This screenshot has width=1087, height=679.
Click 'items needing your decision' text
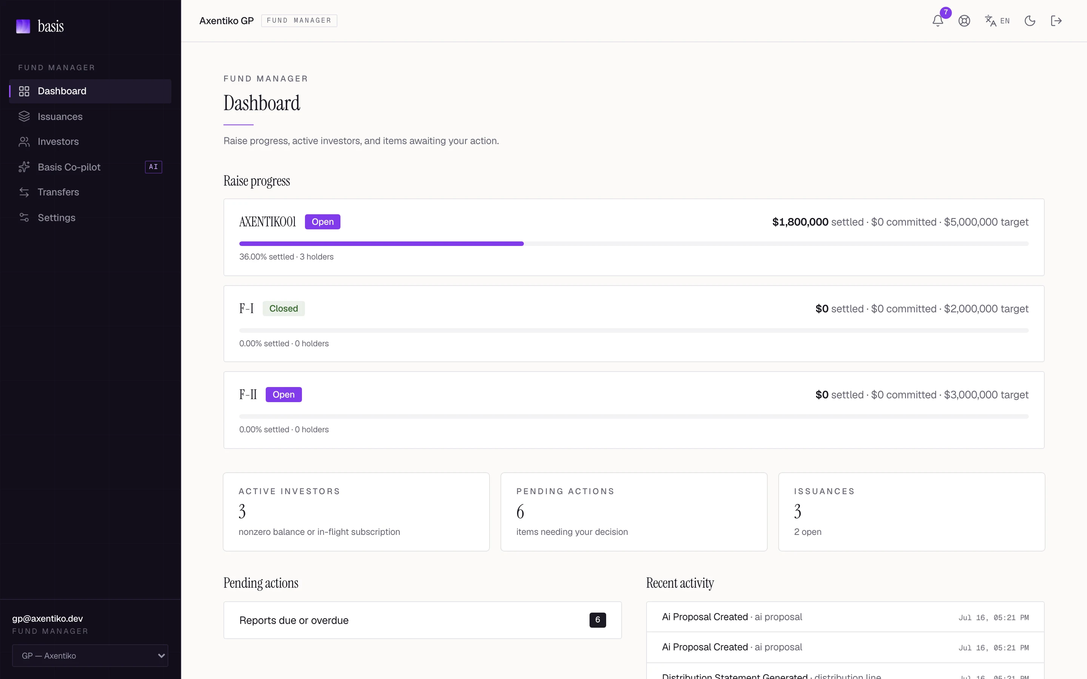[572, 532]
